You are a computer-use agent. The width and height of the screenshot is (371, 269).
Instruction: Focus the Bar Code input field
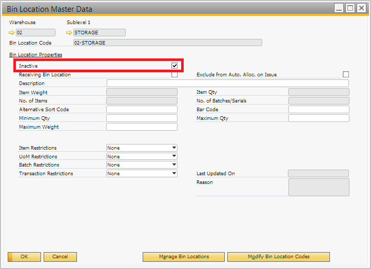319,110
